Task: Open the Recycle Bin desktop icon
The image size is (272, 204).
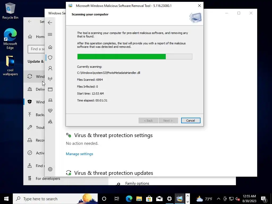Action: pos(10,11)
